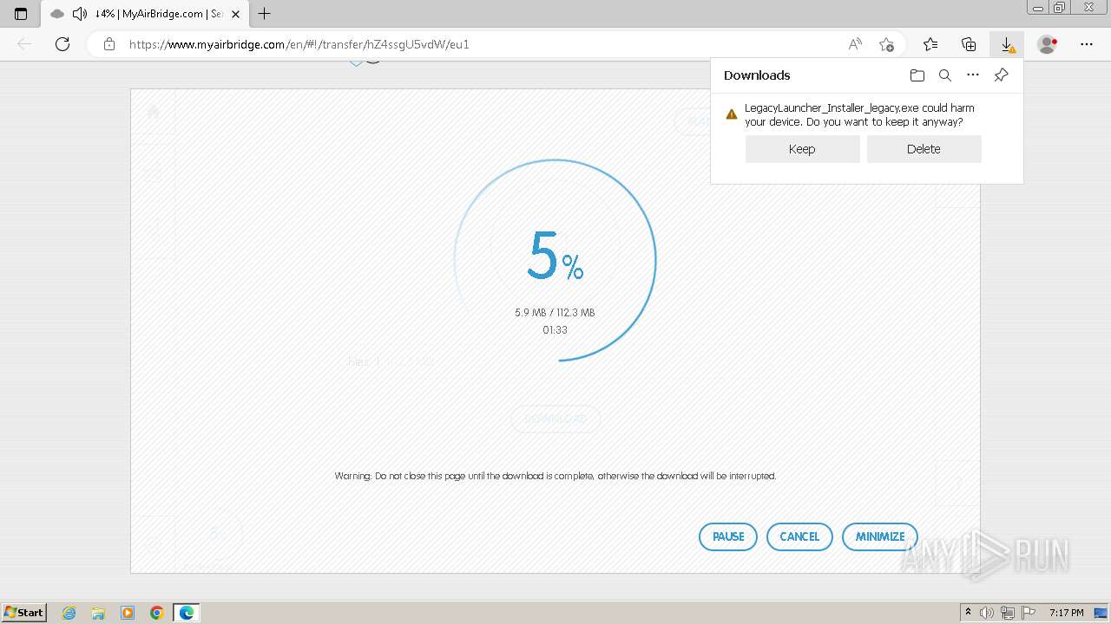Screen dimensions: 1111x624
Task: Click the 5.9 MB / 112.3 MB text
Action: (x=555, y=313)
